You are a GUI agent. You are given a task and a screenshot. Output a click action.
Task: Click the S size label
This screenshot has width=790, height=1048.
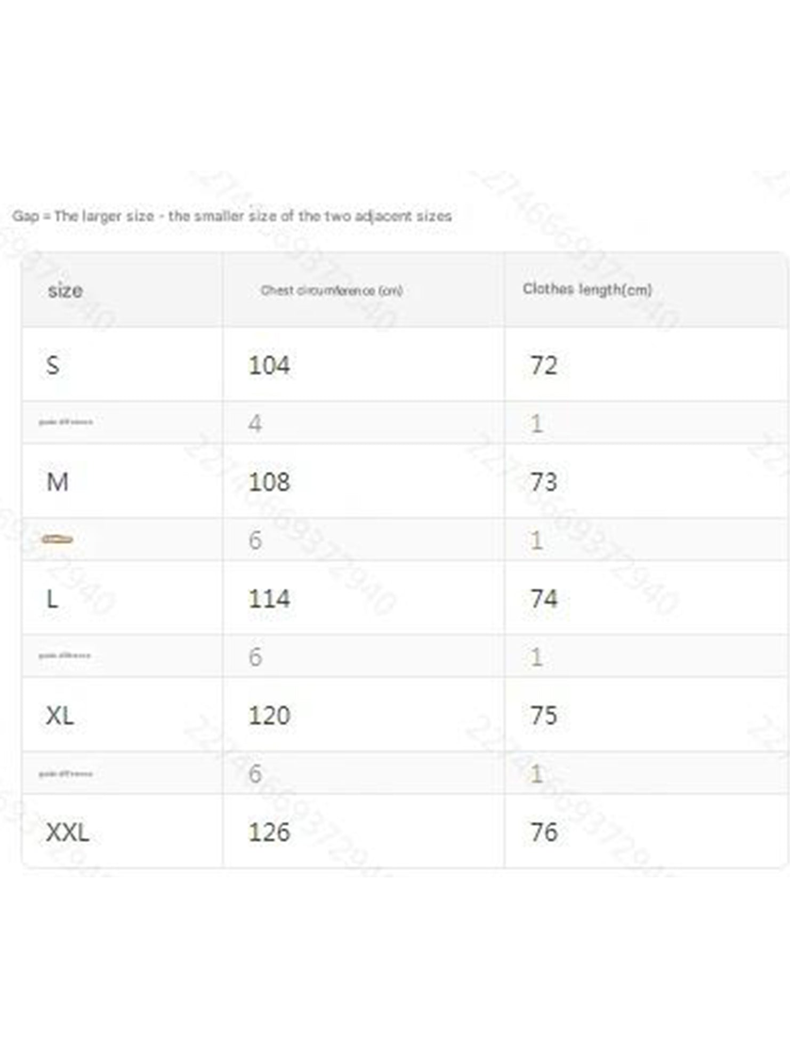coord(53,365)
